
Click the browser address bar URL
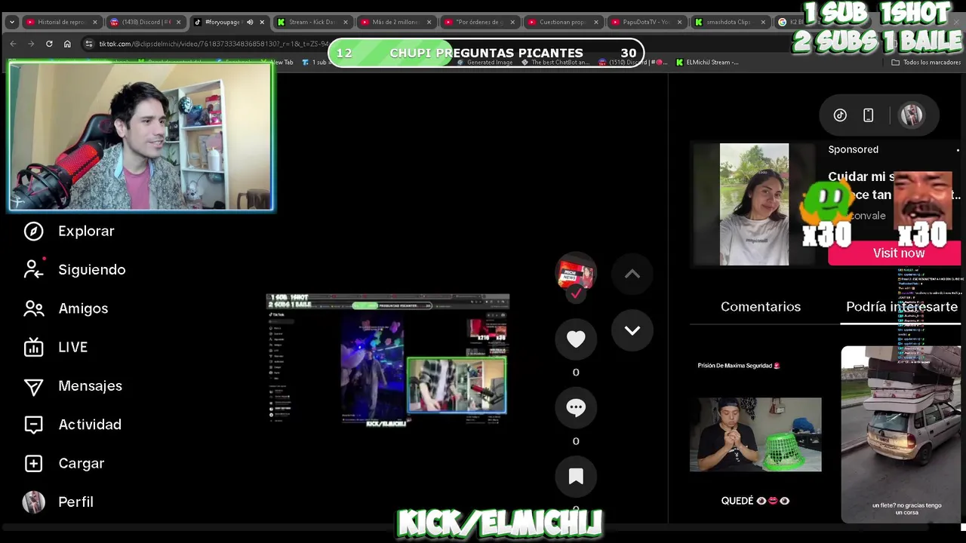pos(214,44)
